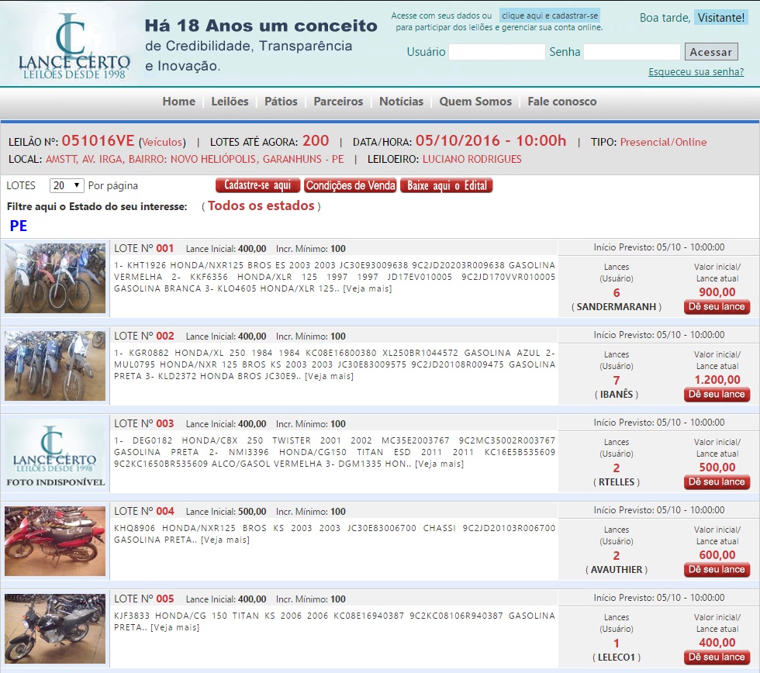Open the Lote 004 red motorcycle thumbnail
Screen dimensions: 760x673
tap(55, 541)
